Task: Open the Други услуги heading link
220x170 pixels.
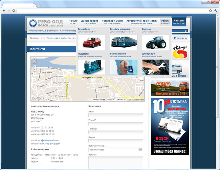Action: [148, 54]
